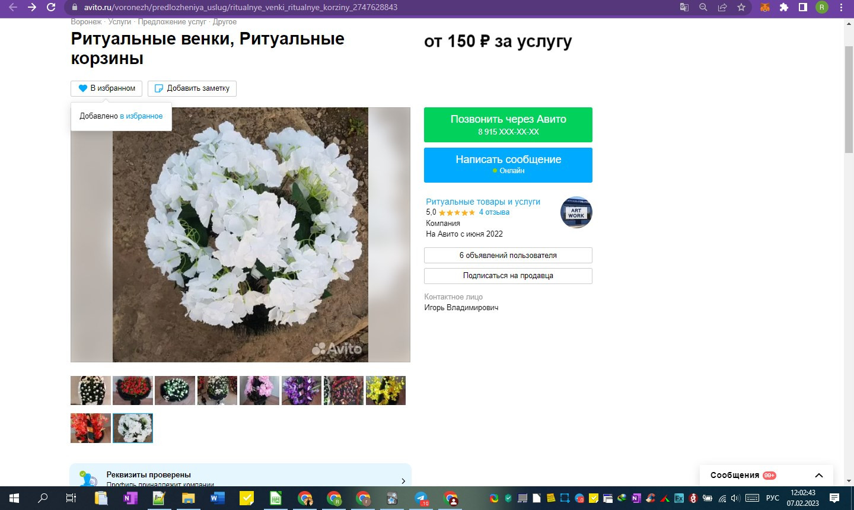View '6 объявлений пользователя'
This screenshot has width=854, height=510.
click(508, 256)
